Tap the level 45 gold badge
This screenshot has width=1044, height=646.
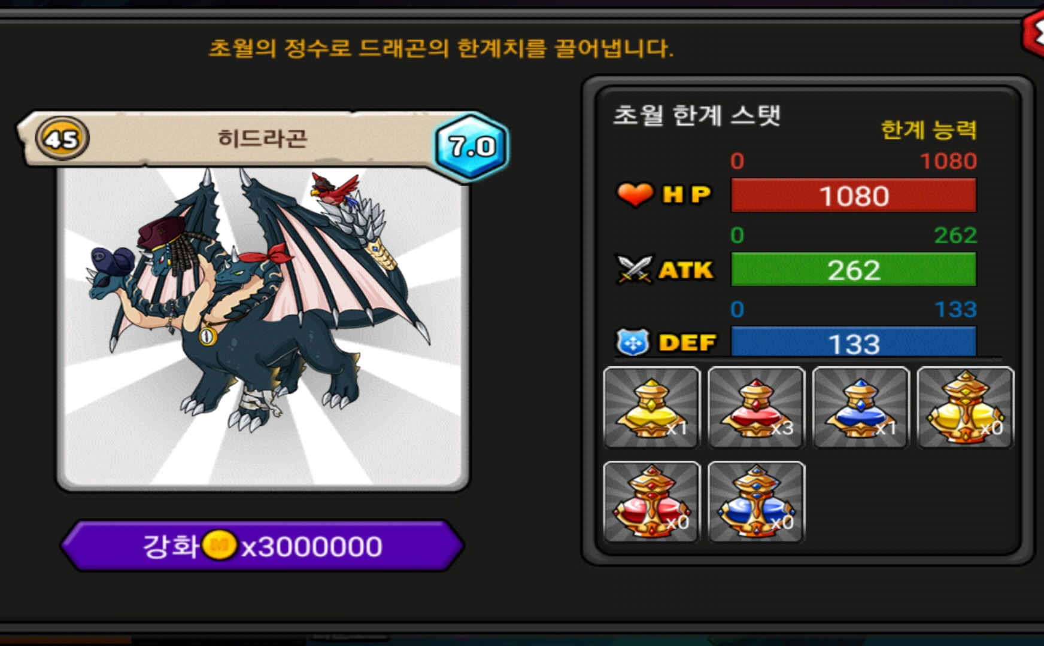62,138
